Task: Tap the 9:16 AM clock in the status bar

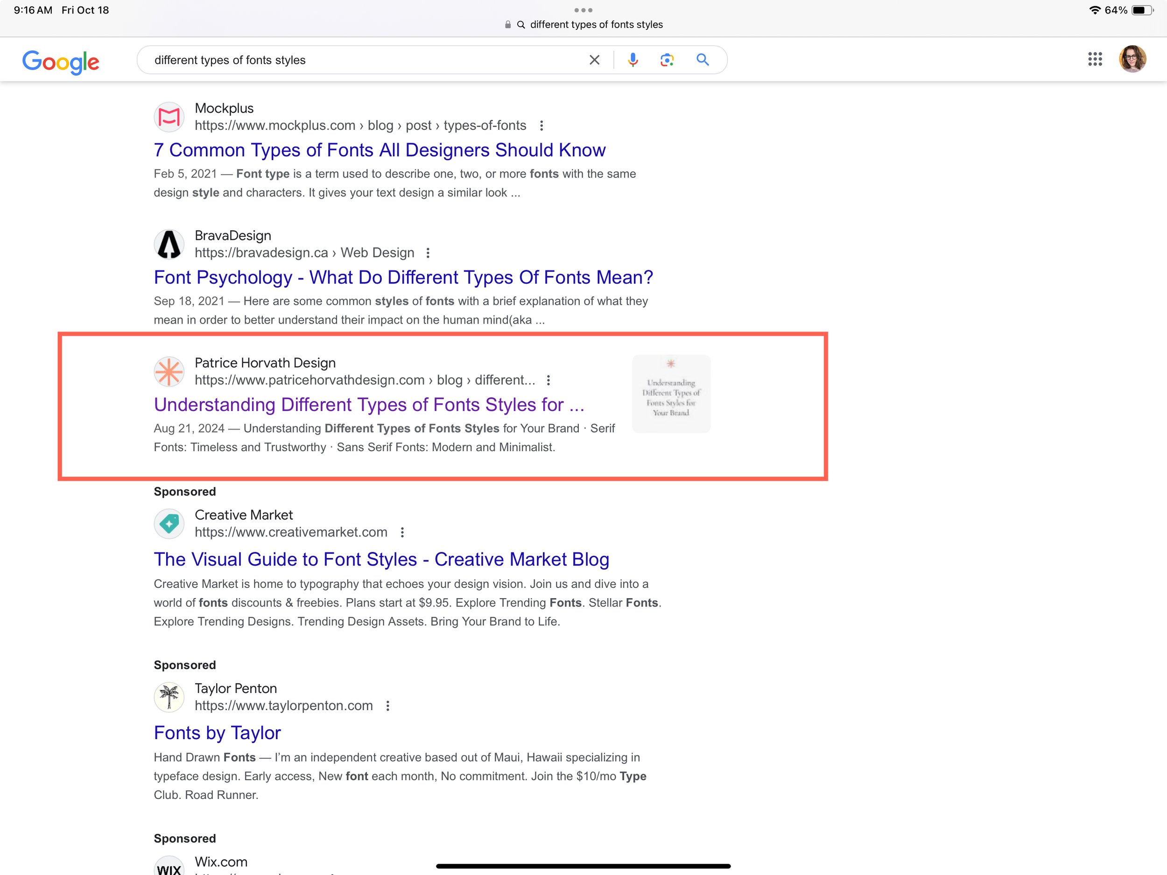Action: (x=33, y=10)
